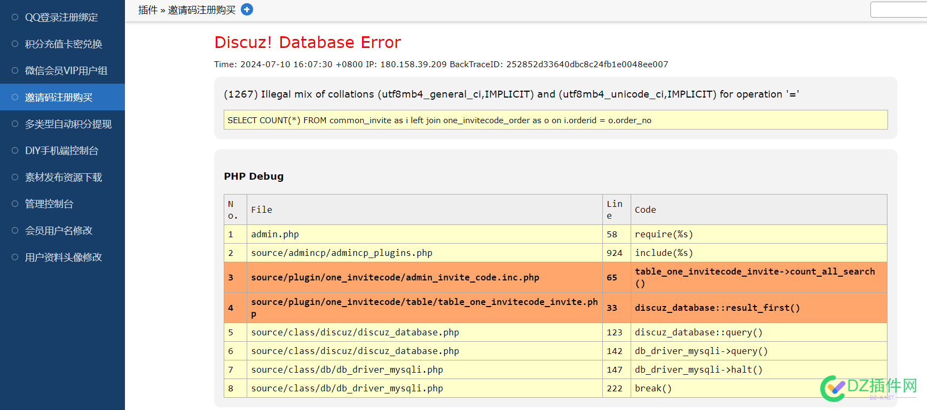Image resolution: width=927 pixels, height=410 pixels.
Task: Open QQ登录注册绑定 sidebar menu
Action: [x=62, y=17]
